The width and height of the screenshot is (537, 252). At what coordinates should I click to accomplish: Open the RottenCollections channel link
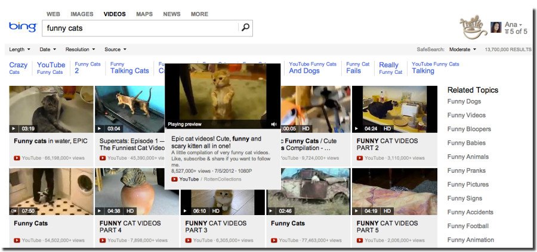coord(223,179)
